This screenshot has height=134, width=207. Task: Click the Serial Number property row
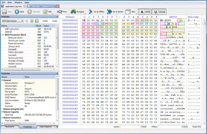pos(29,95)
